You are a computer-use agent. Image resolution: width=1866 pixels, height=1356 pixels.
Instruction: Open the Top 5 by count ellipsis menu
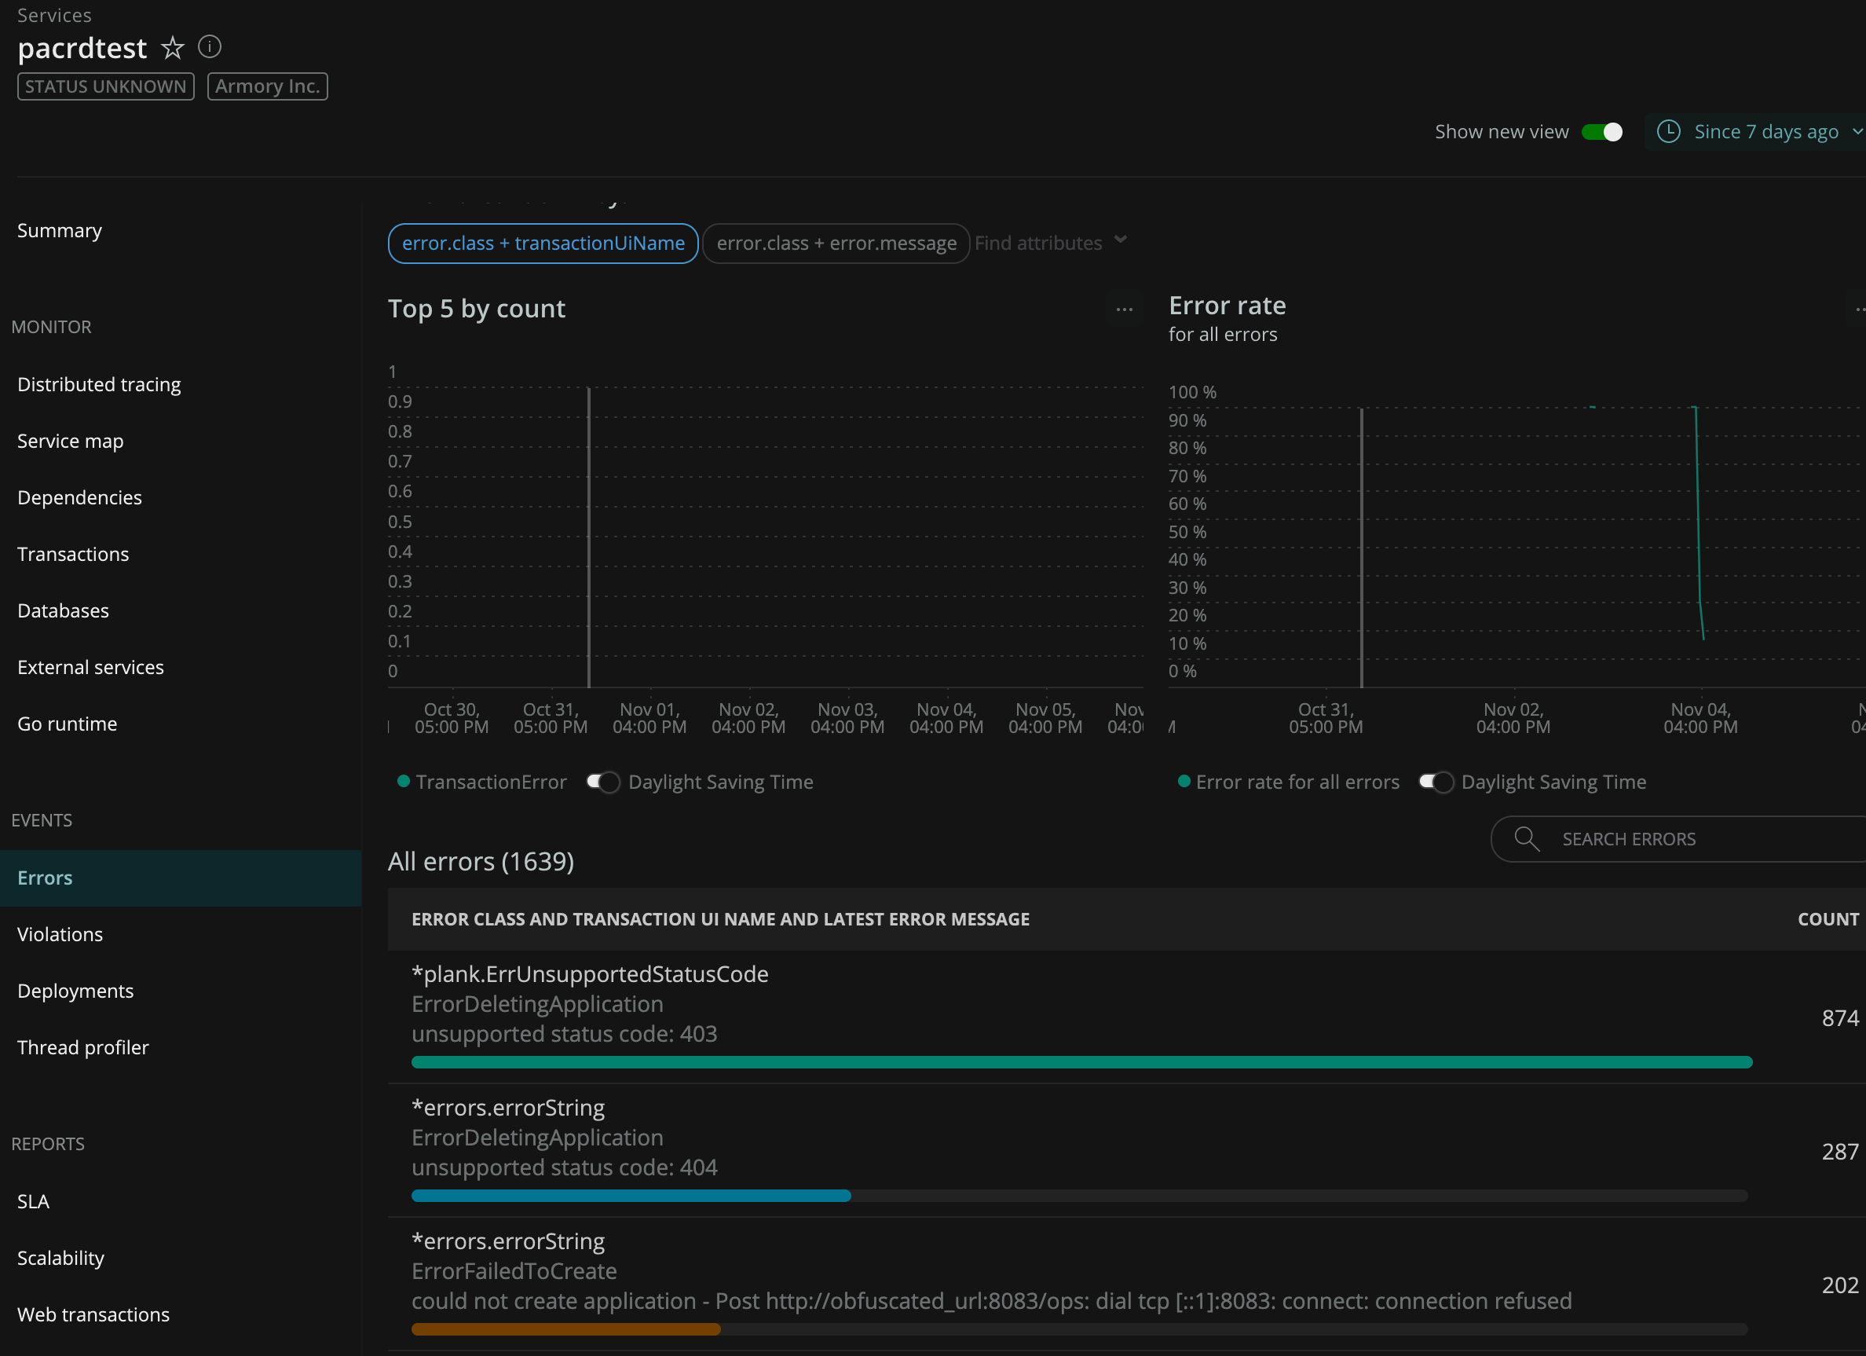(x=1124, y=310)
